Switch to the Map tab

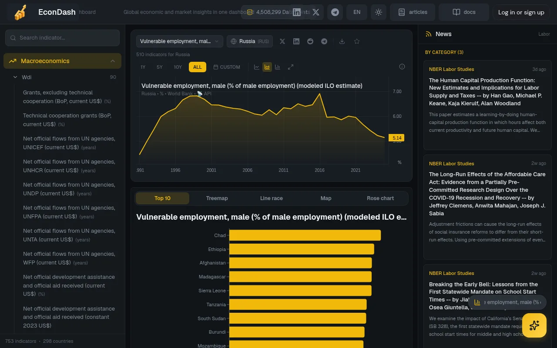326,198
